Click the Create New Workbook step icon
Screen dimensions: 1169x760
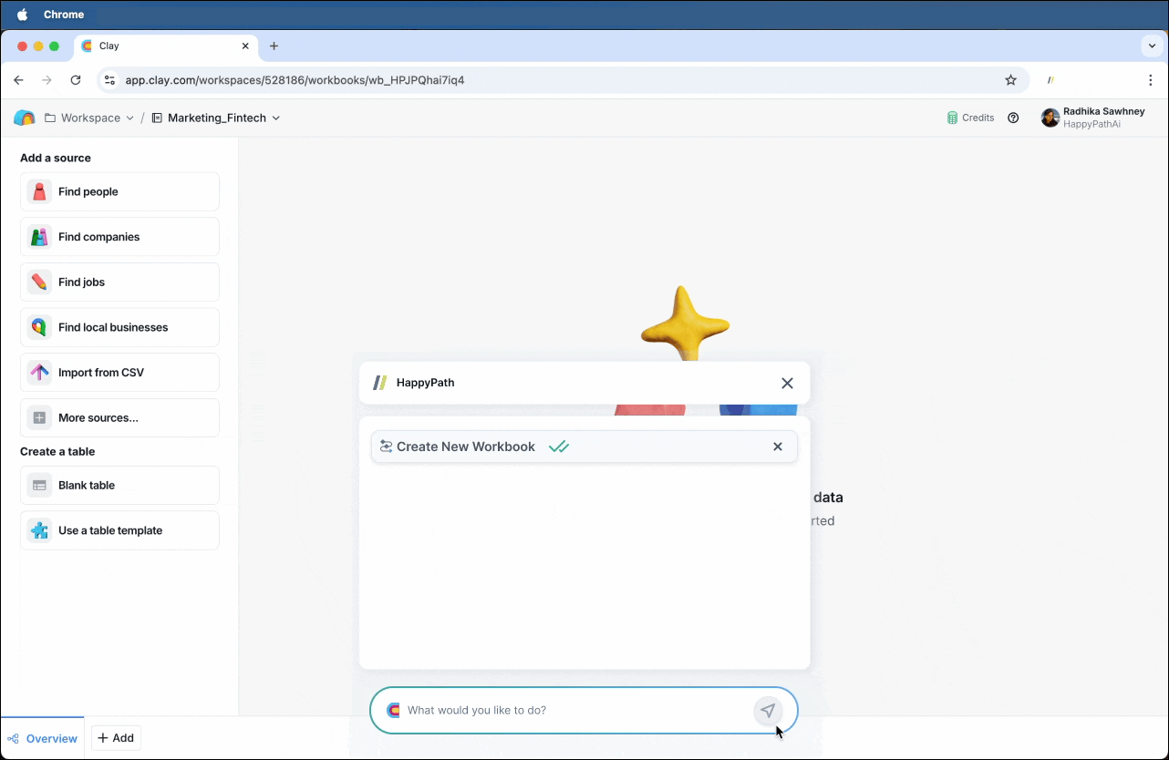click(x=386, y=447)
